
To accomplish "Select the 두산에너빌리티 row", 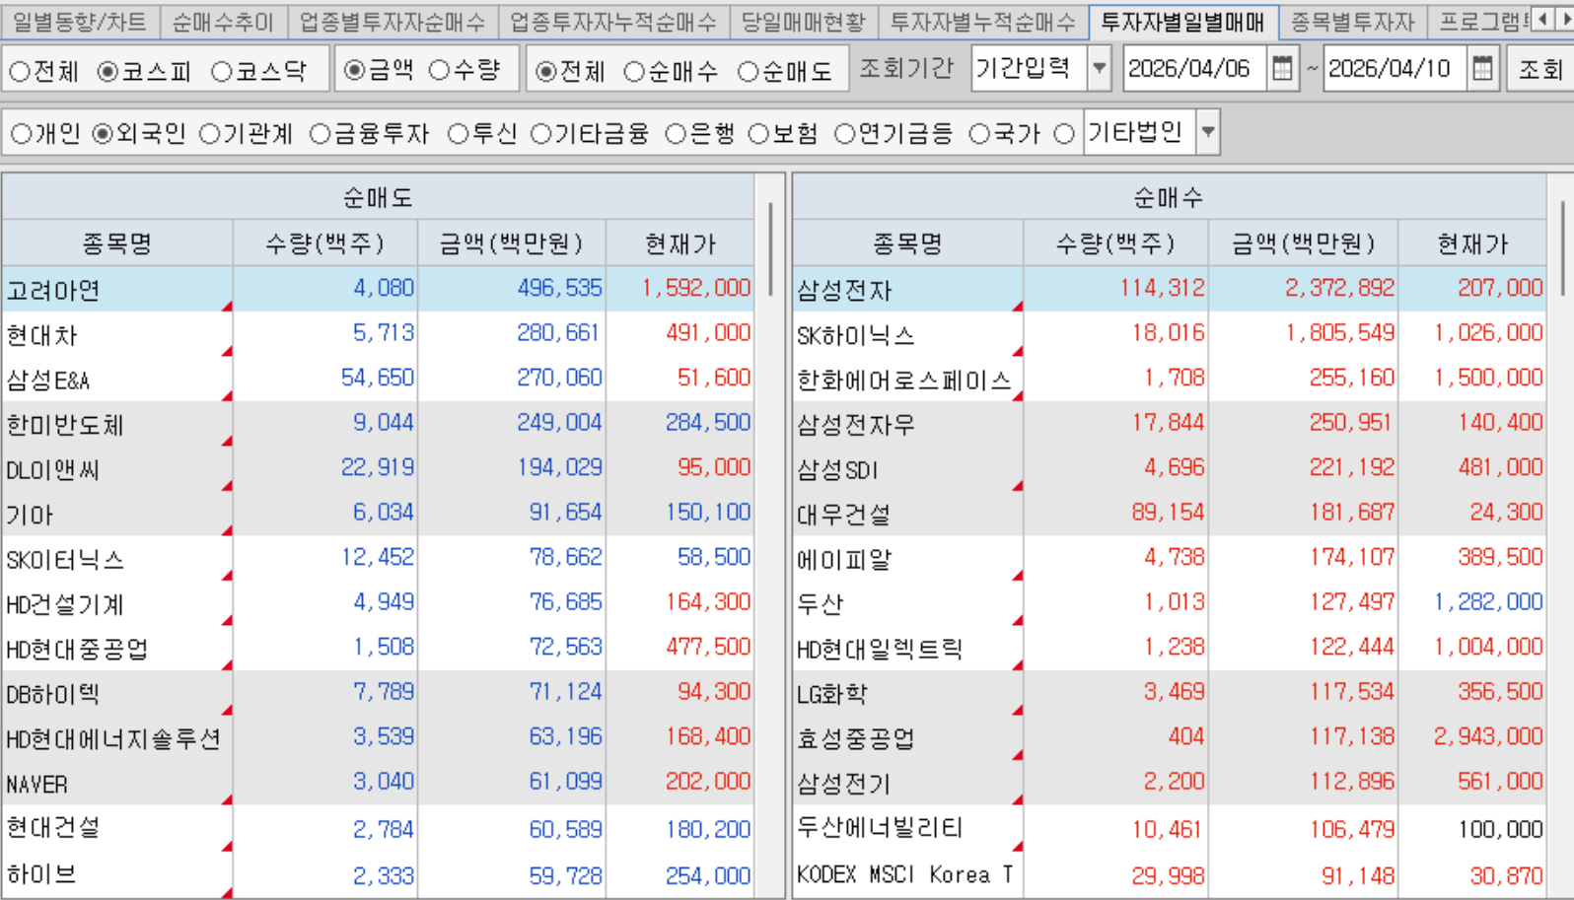I will pos(1170,828).
